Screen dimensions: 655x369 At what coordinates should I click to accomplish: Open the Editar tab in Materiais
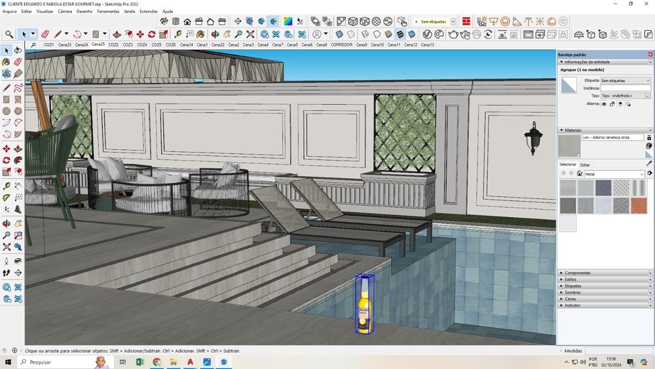[585, 165]
